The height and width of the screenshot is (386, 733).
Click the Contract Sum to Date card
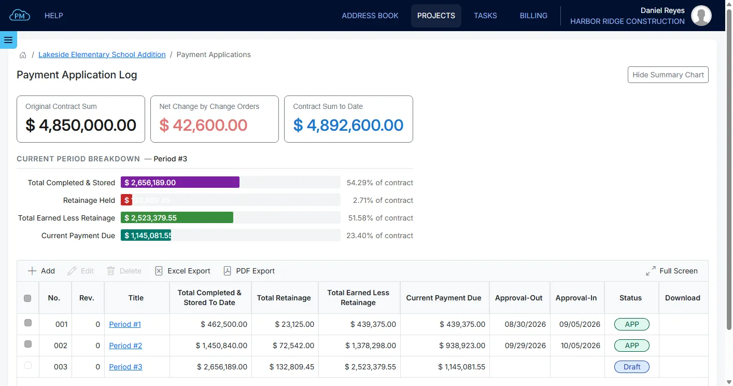348,119
